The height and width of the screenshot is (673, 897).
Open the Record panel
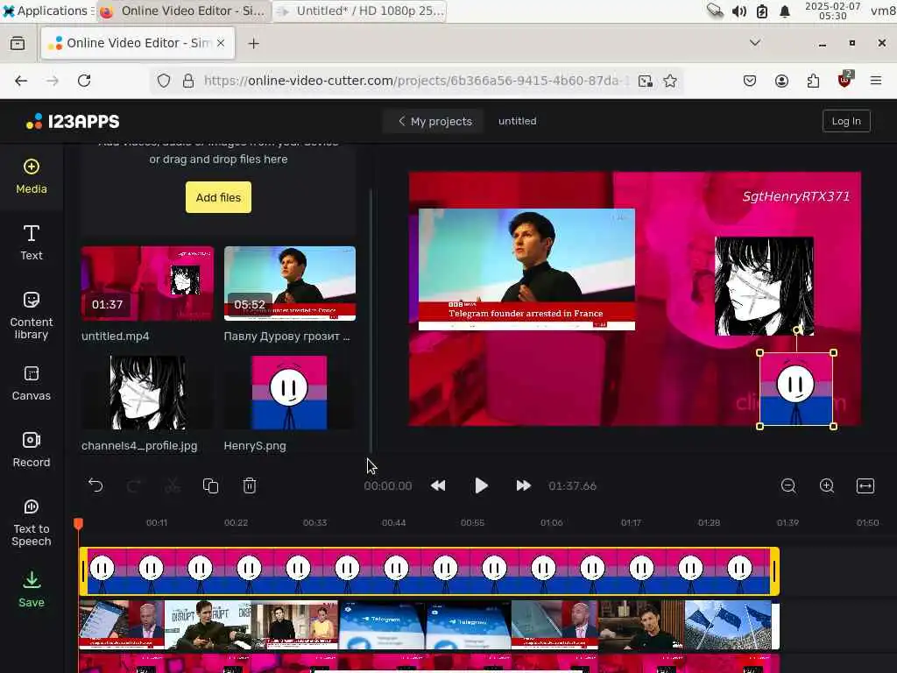[32, 450]
